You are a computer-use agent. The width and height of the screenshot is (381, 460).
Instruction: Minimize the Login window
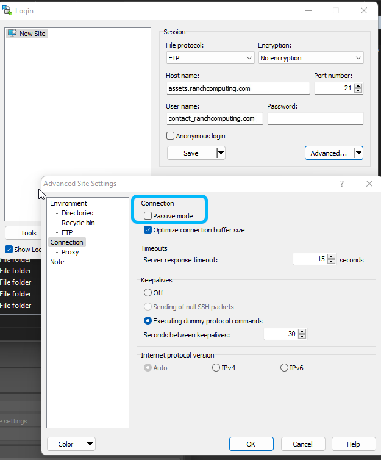pos(308,10)
